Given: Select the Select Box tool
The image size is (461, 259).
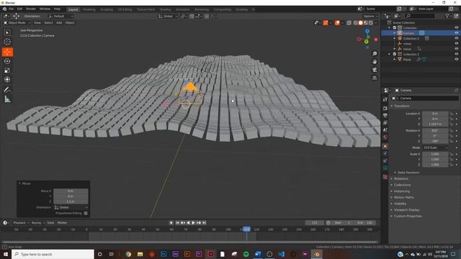Looking at the screenshot, I should coord(7,32).
